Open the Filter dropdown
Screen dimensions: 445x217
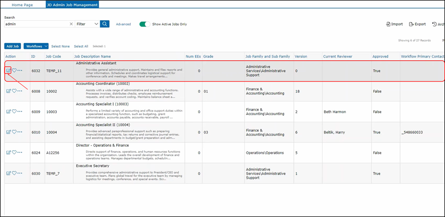87,24
